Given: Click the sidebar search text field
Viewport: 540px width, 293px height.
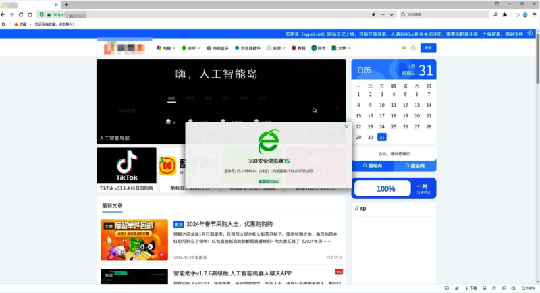Looking at the screenshot, I should (394, 154).
